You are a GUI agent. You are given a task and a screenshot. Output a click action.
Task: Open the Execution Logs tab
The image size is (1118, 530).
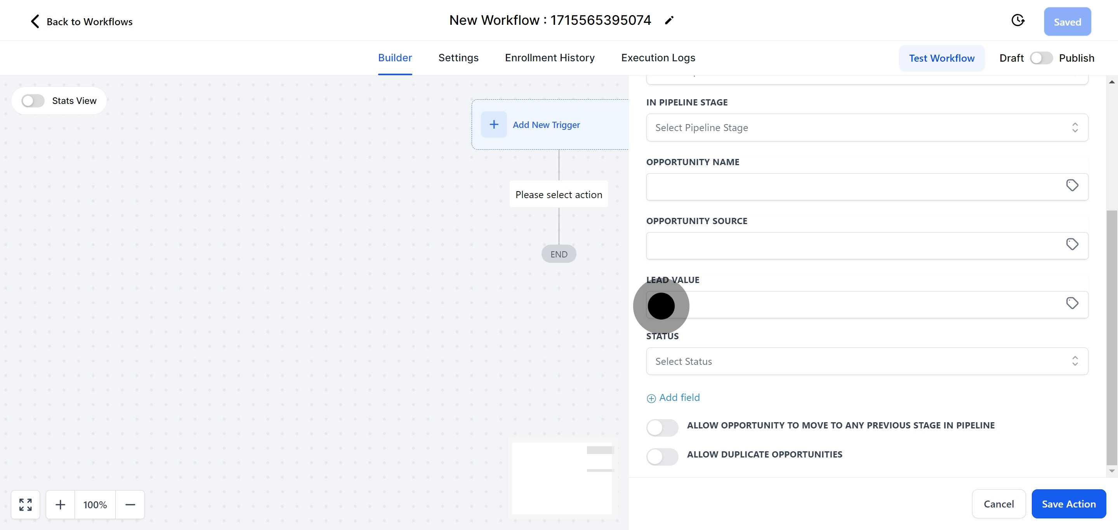(658, 58)
